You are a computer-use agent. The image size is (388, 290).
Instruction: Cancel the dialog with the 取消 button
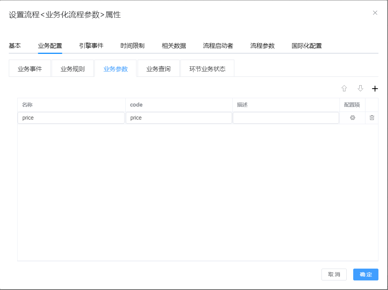pos(334,274)
